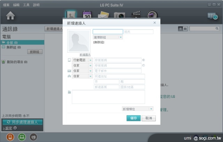This screenshot has height=142, width=223.
Task: Click the 上次同步時間: 永不 text
Action: (x=16, y=116)
